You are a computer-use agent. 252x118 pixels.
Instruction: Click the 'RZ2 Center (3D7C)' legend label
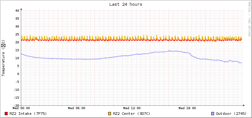132,114
